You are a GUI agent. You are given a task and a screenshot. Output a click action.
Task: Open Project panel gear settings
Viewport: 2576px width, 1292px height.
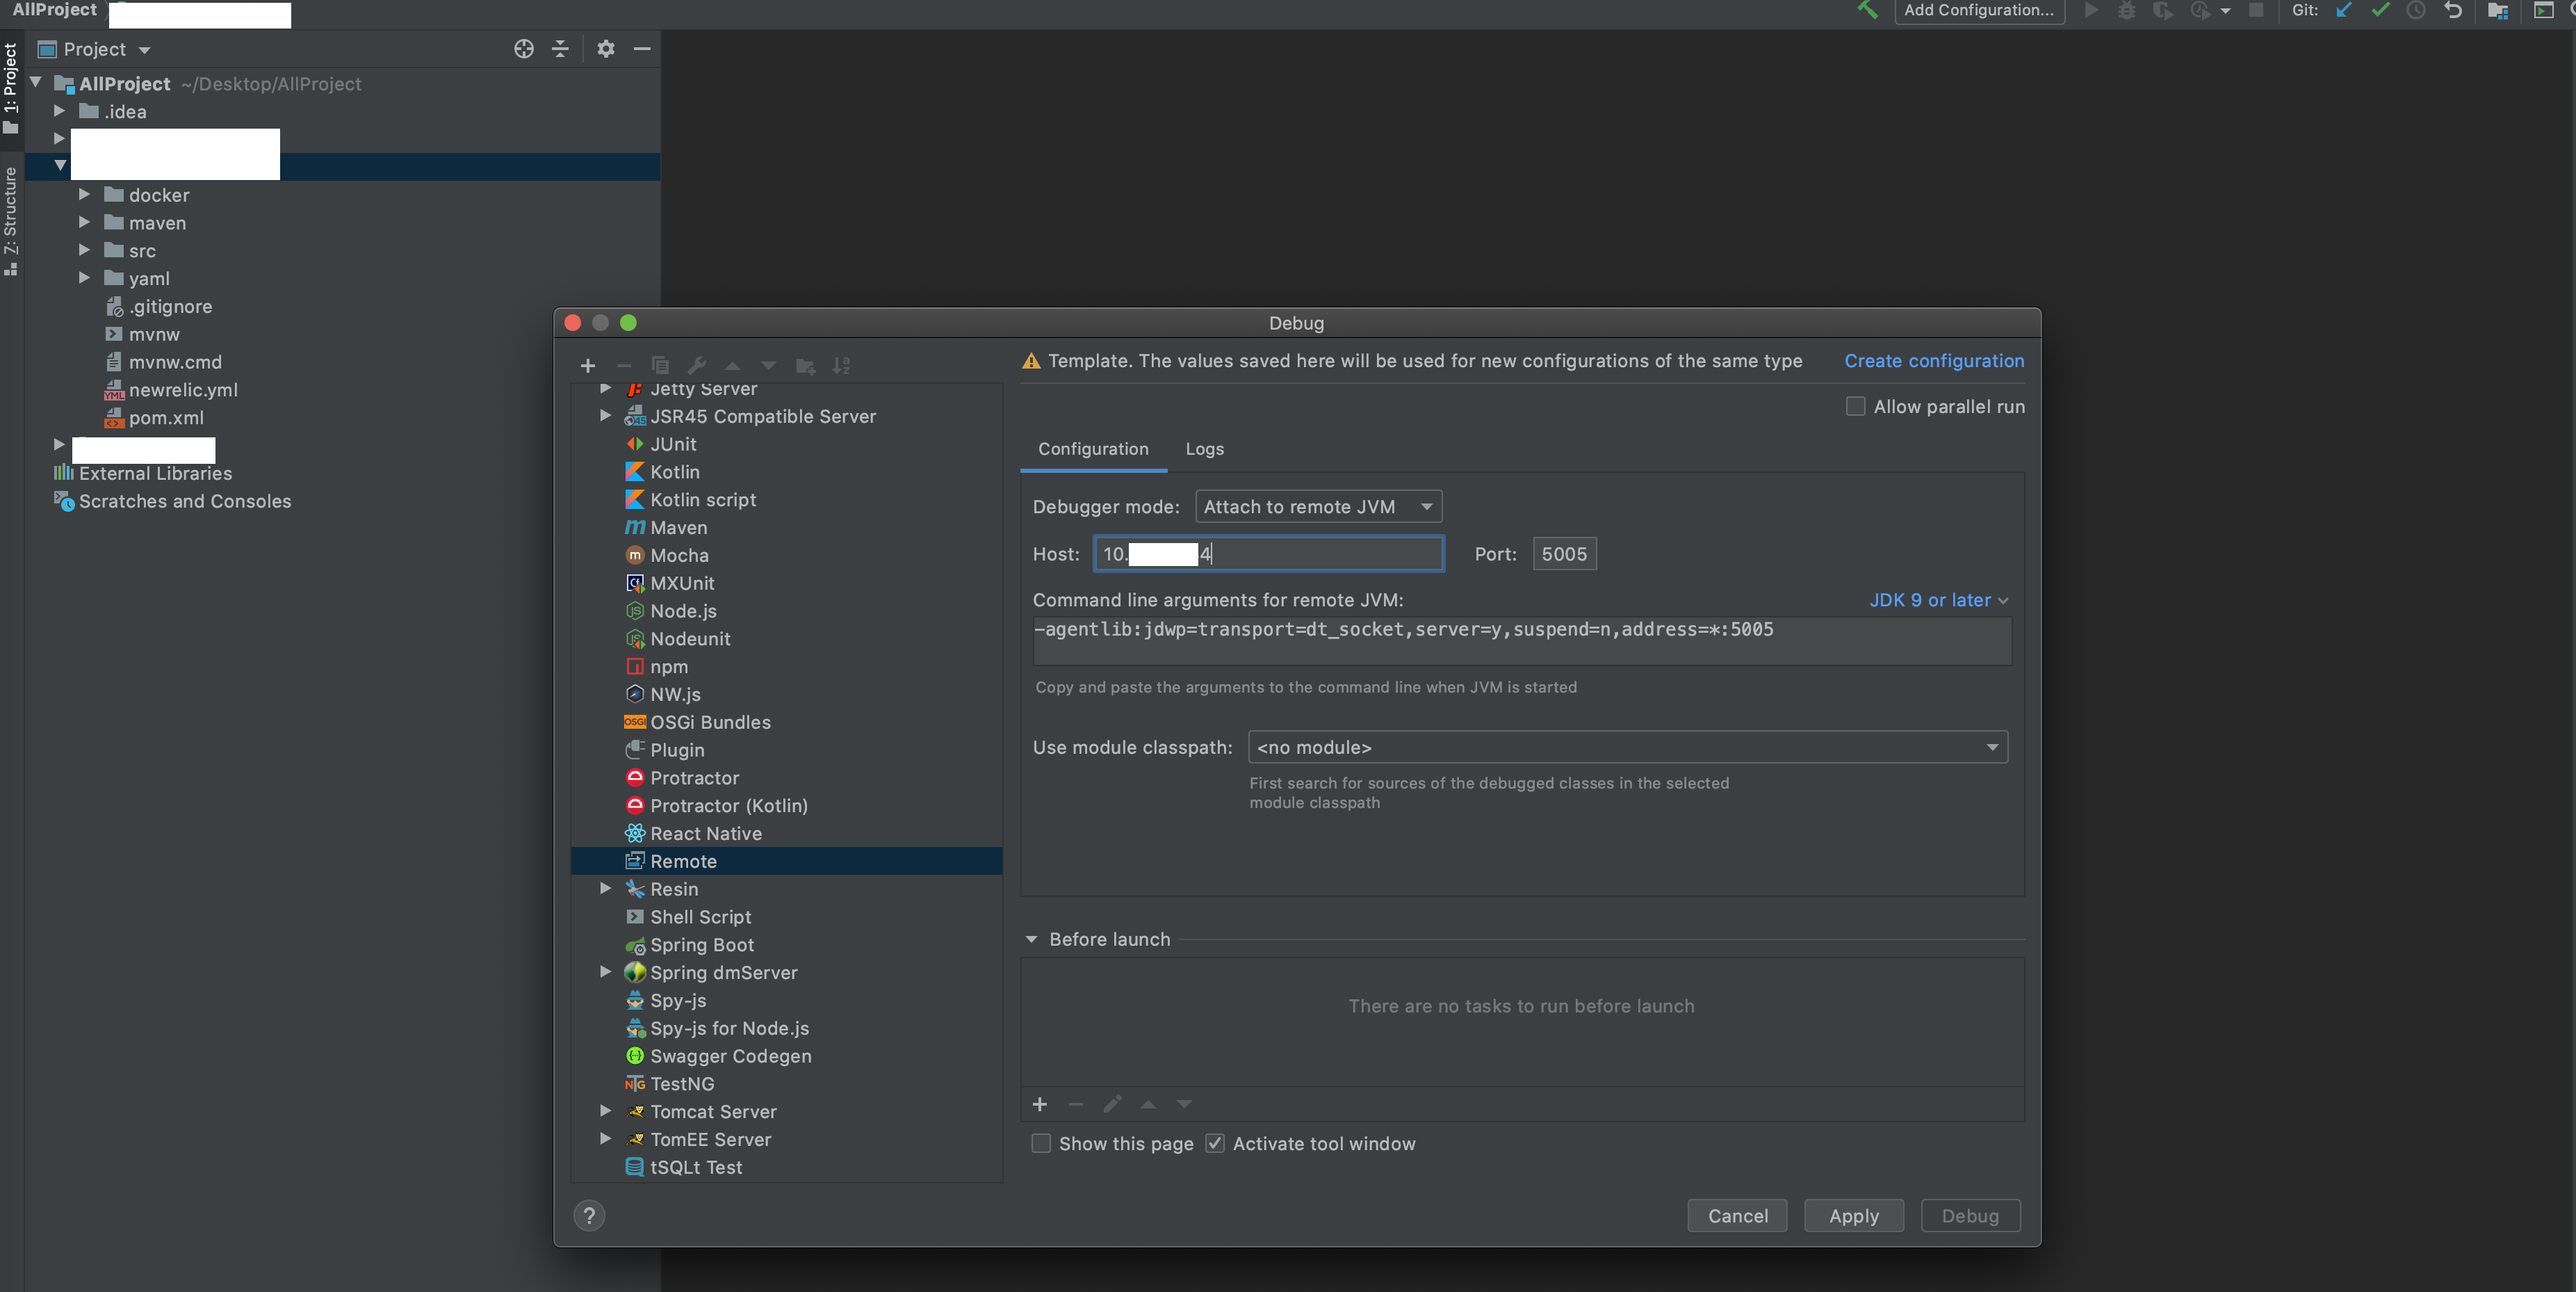pyautogui.click(x=605, y=49)
